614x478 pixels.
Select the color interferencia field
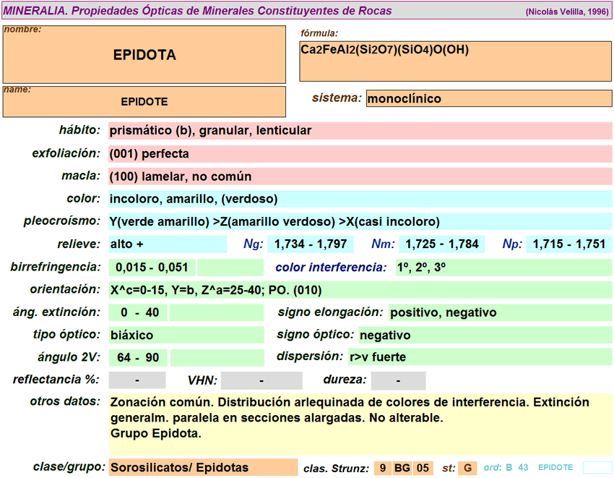point(503,268)
